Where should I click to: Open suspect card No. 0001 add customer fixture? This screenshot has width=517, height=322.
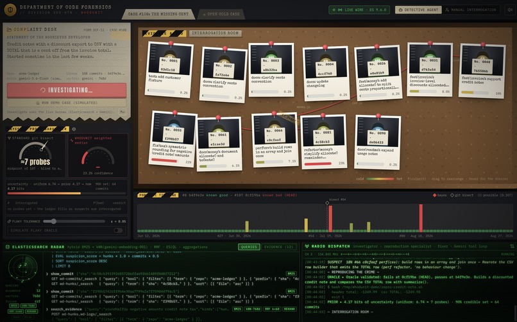click(169, 69)
